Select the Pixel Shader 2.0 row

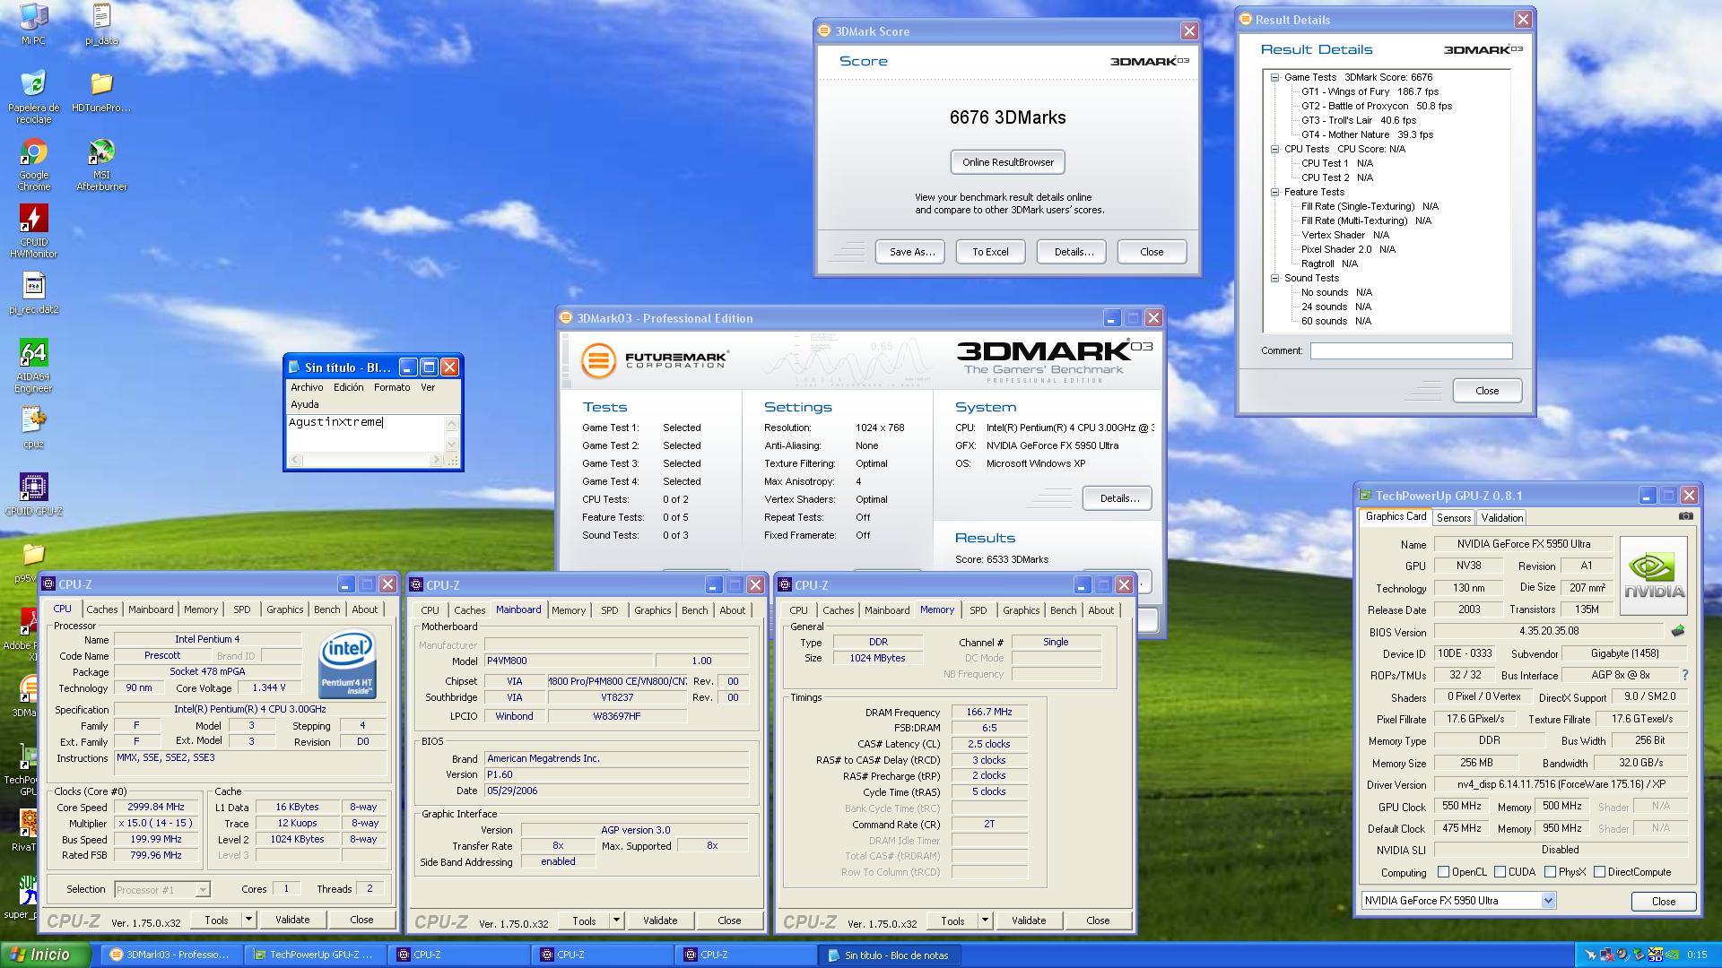[x=1348, y=249]
